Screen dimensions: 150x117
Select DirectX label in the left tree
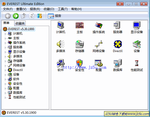[x=18, y=70]
